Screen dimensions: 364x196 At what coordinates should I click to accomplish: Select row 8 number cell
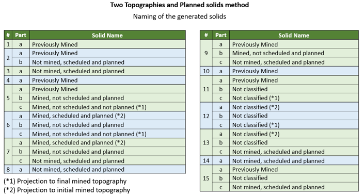[x=8, y=169]
